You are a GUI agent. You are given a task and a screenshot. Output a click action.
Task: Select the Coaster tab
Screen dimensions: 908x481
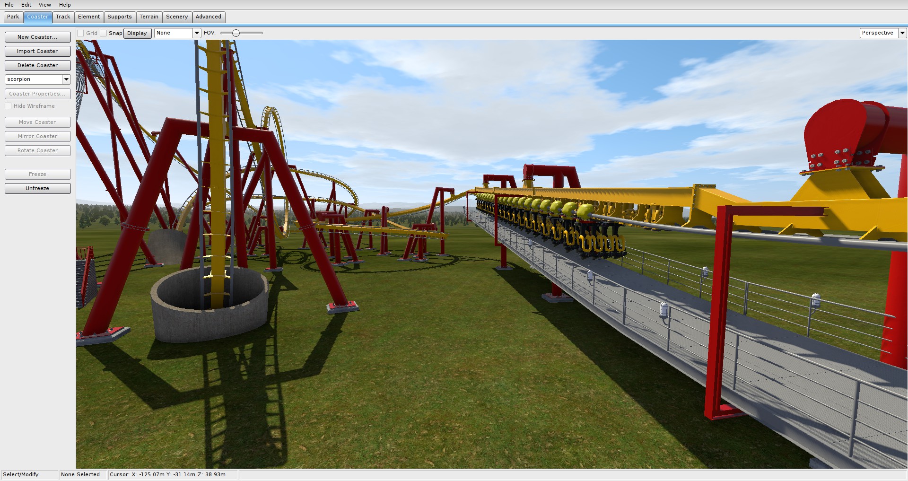click(37, 17)
